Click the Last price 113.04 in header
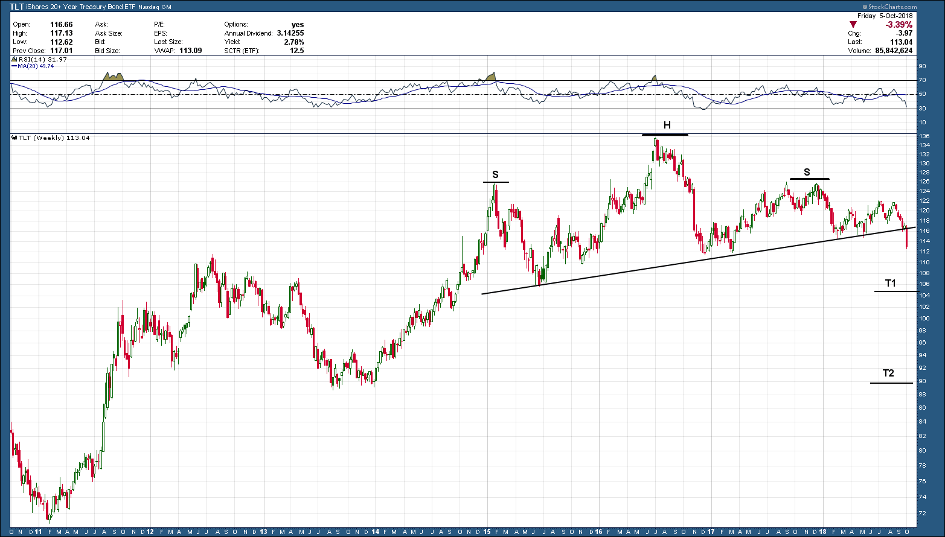This screenshot has width=945, height=537. [901, 42]
